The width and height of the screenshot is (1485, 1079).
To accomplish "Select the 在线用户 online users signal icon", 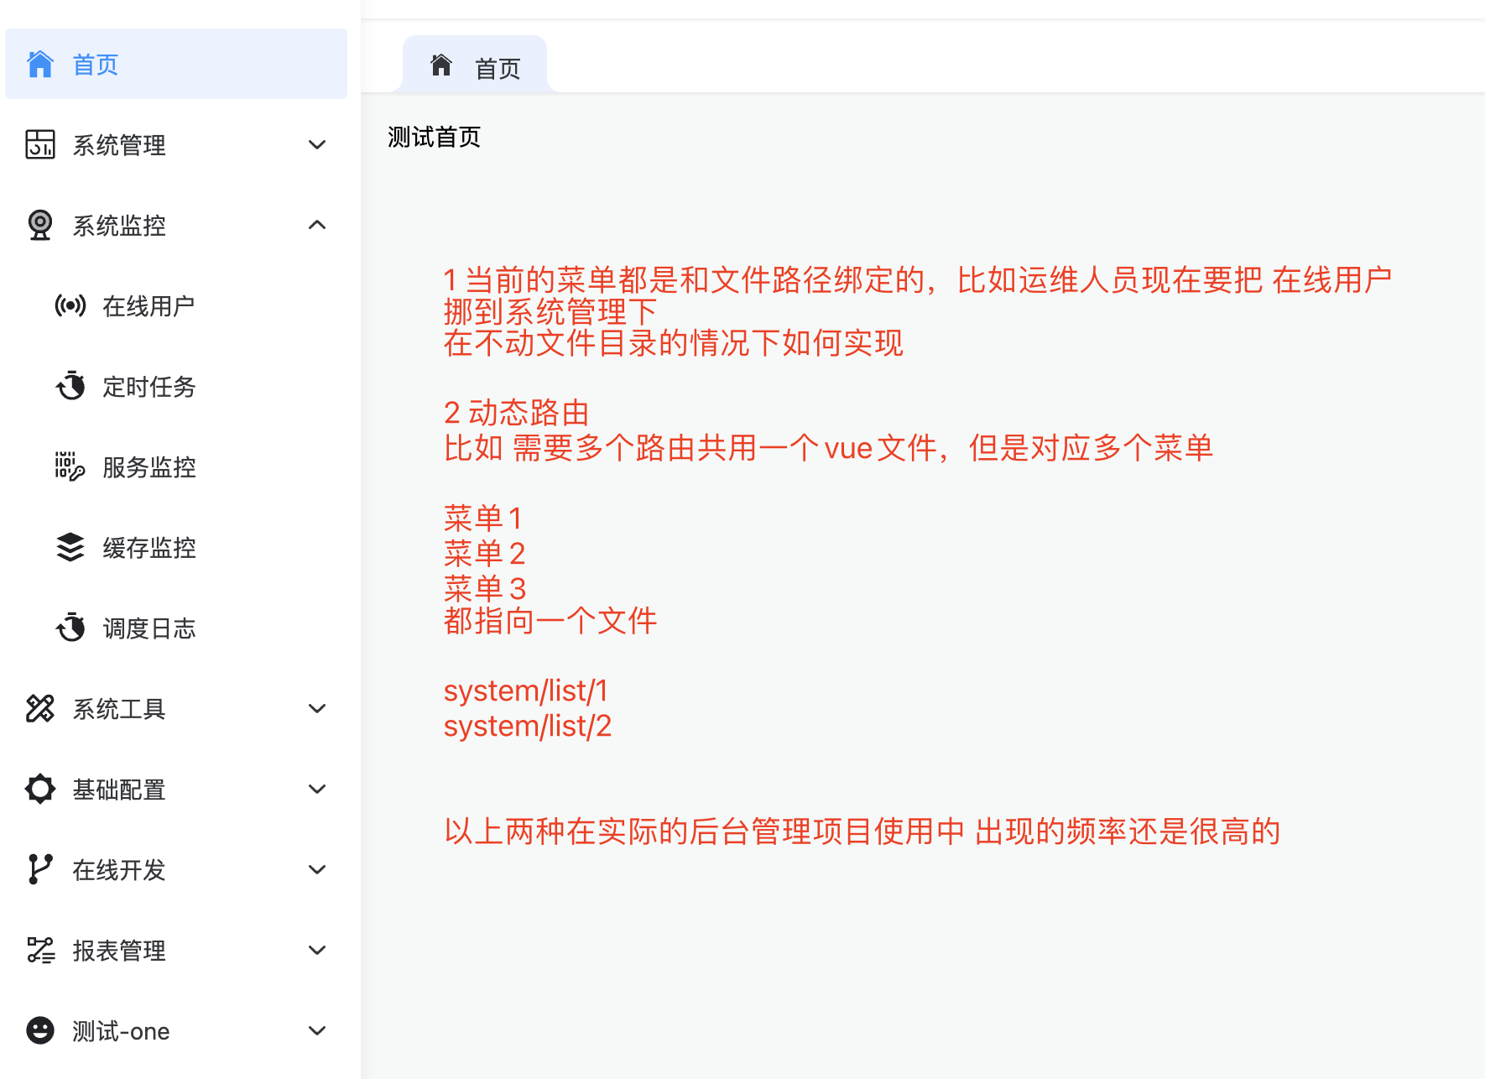I will coord(70,305).
